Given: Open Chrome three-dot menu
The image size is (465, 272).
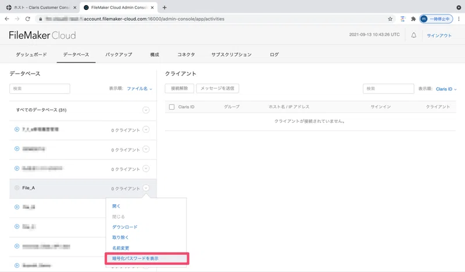Looking at the screenshot, I should [x=459, y=19].
